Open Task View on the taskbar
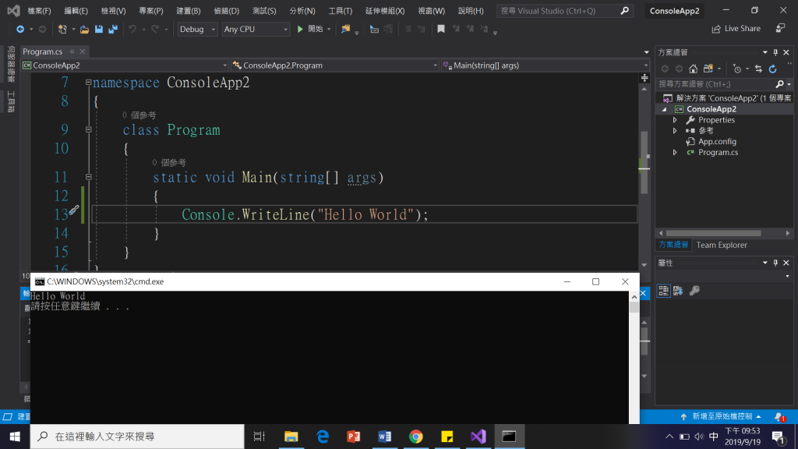Screen dimensions: 798x449 click(259, 437)
